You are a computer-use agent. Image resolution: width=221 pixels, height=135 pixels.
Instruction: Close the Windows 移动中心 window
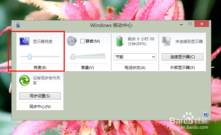click(201, 24)
